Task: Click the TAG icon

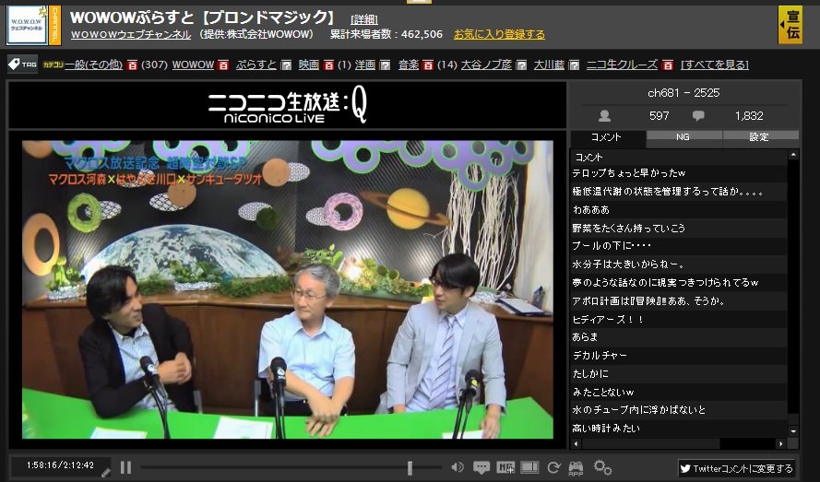Action: pos(22,65)
